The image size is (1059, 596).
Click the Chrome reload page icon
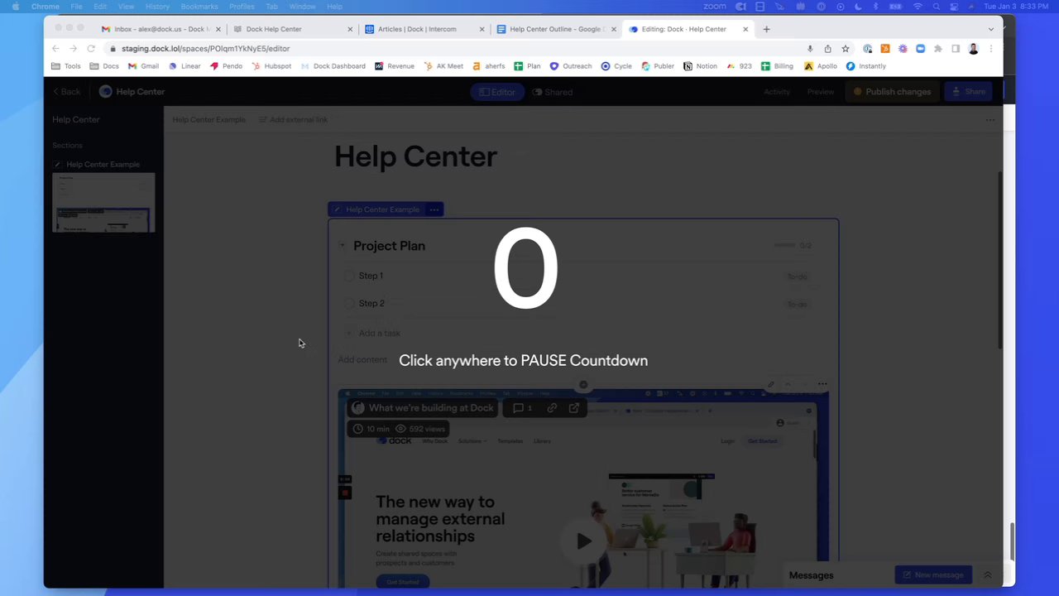(91, 49)
